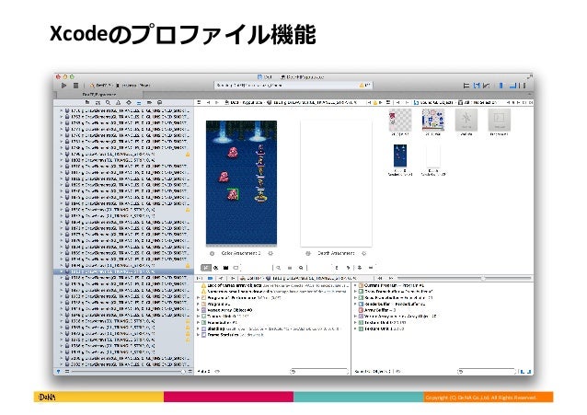Expand the Framebuffer #1 row in left pane
Screen dimensions: 587x415
199,322
